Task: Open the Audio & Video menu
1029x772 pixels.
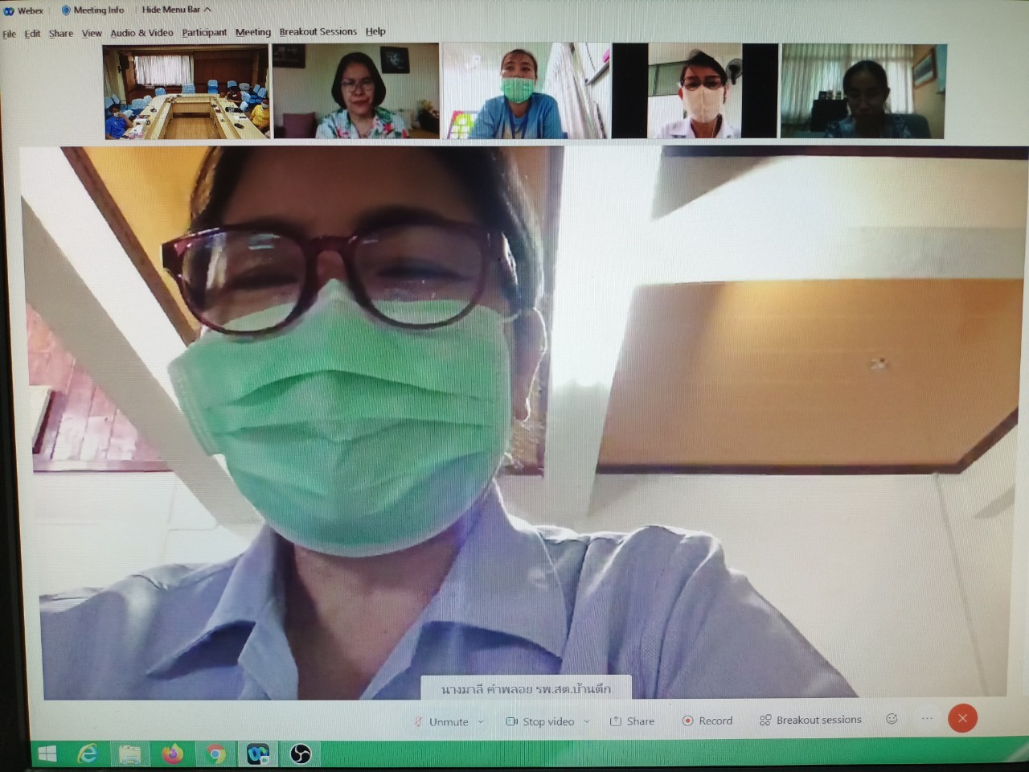Action: pyautogui.click(x=141, y=33)
